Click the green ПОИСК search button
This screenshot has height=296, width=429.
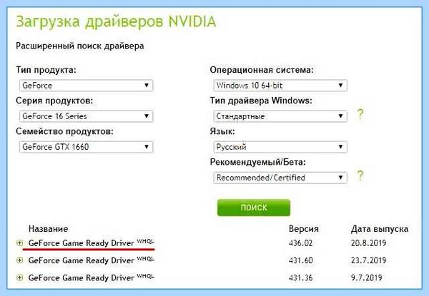(x=254, y=208)
